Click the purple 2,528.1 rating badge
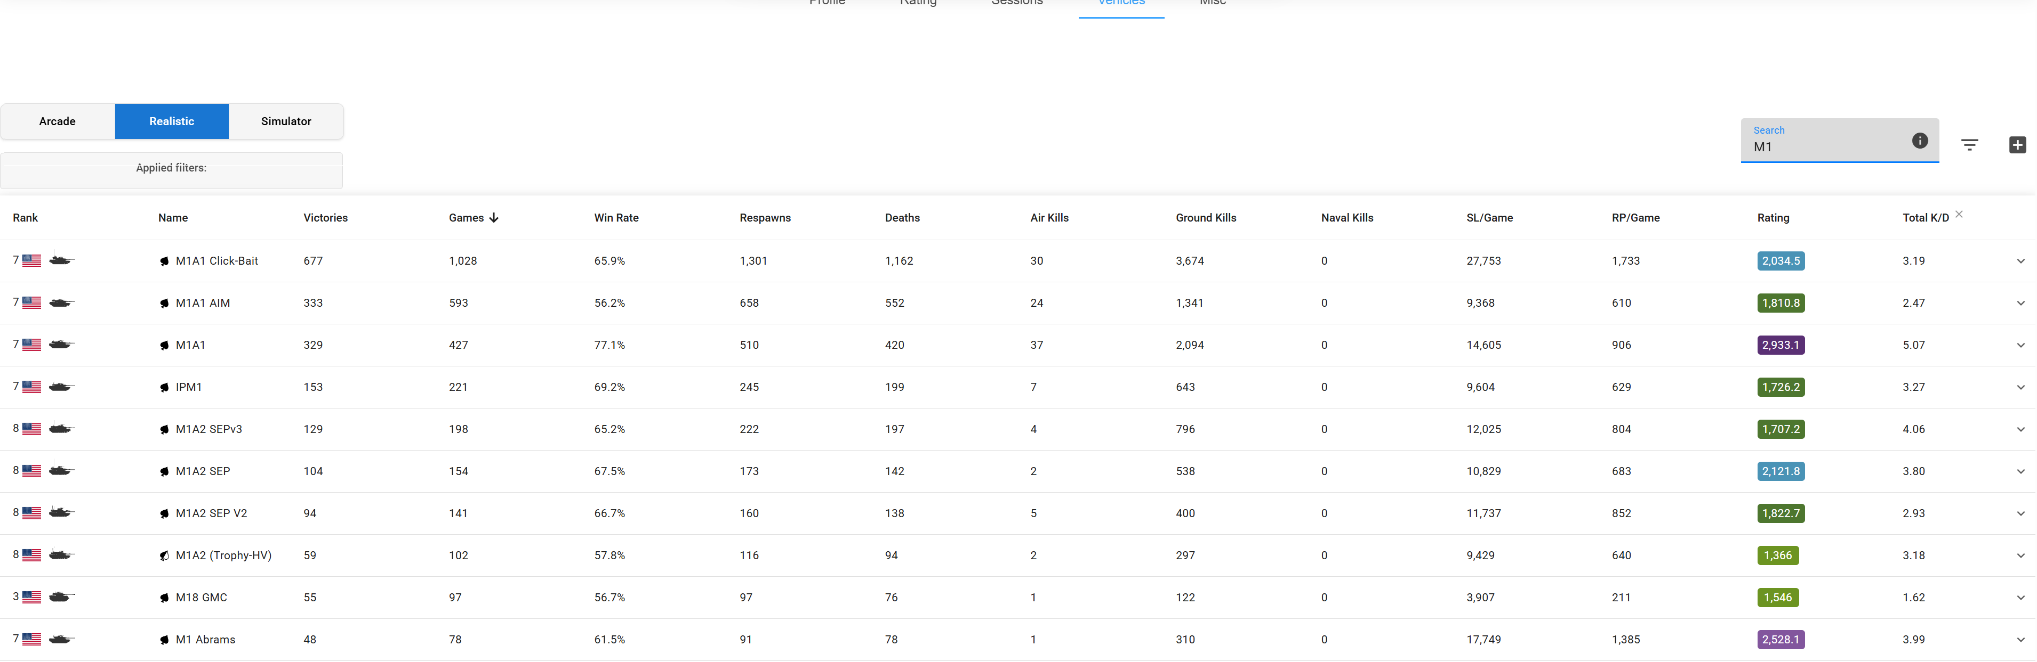The height and width of the screenshot is (662, 2037). point(1781,640)
